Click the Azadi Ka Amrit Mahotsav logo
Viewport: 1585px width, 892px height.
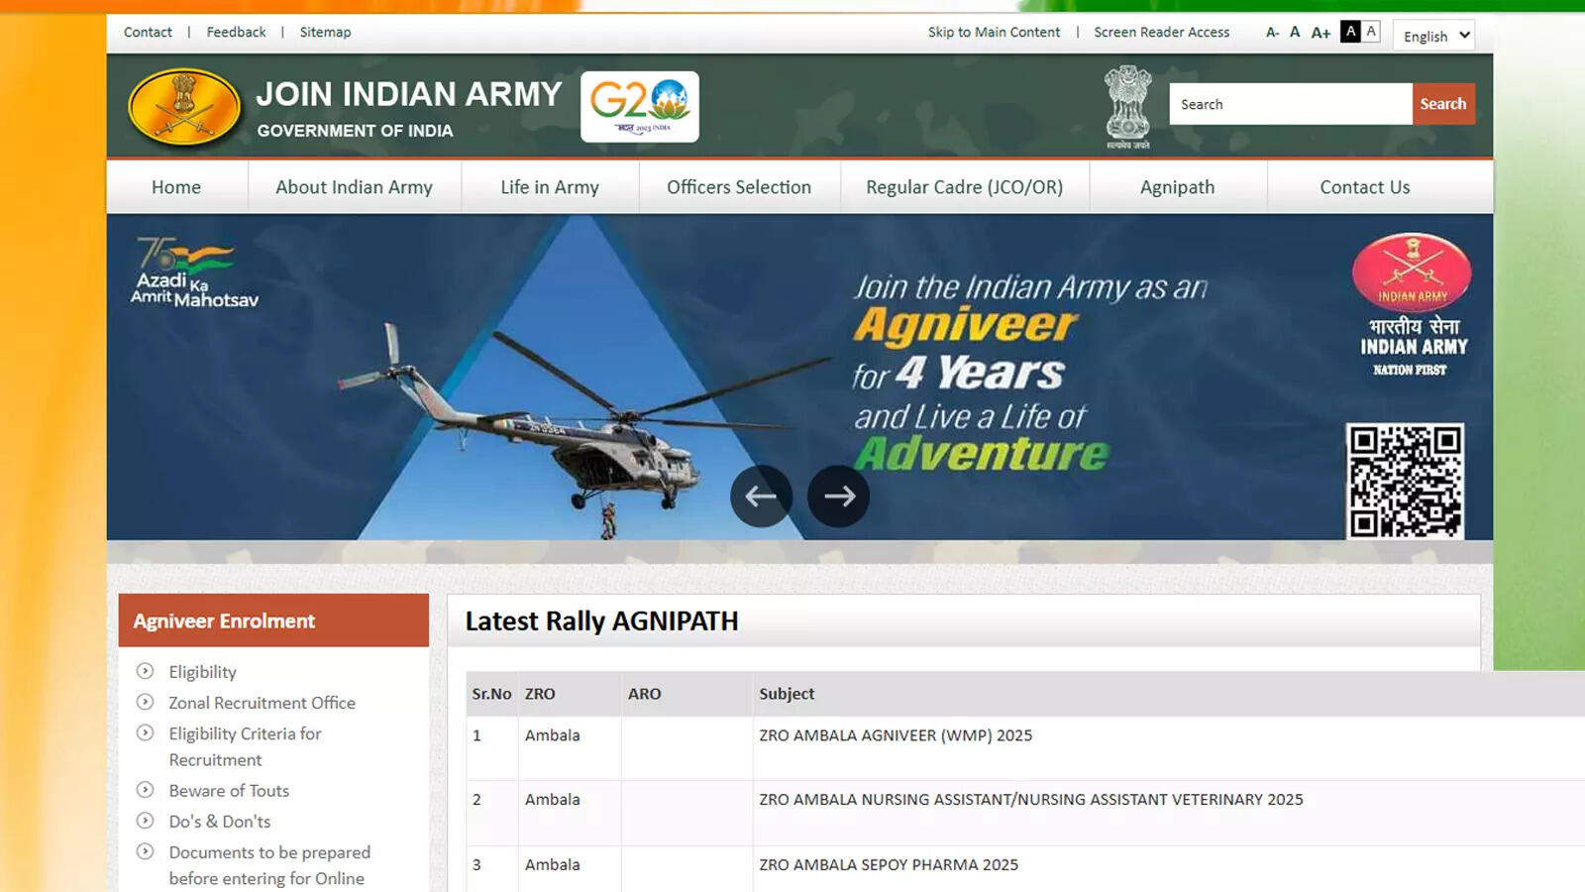[x=194, y=274]
